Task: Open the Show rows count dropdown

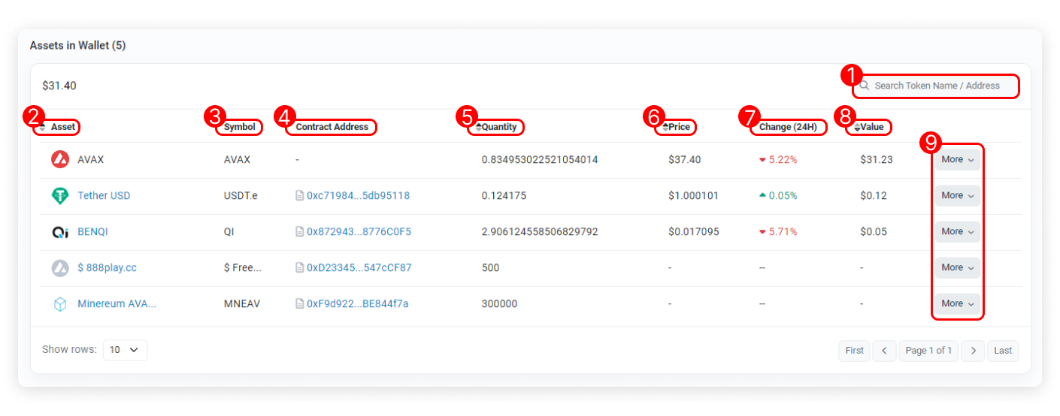Action: coord(125,350)
